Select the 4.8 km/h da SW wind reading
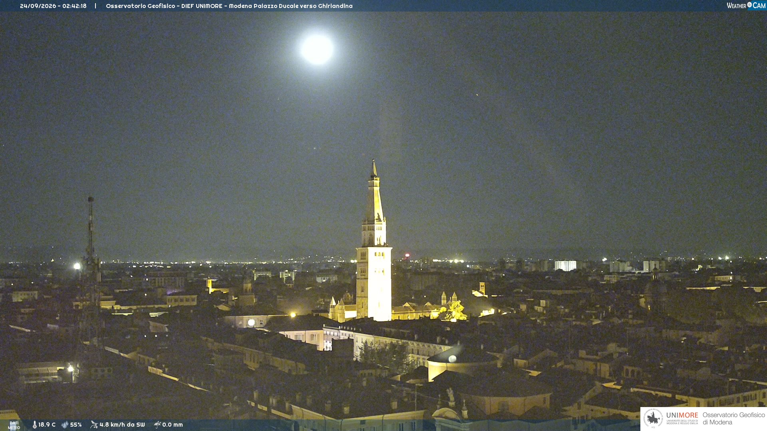Screen dimensions: 767x431 coord(122,425)
